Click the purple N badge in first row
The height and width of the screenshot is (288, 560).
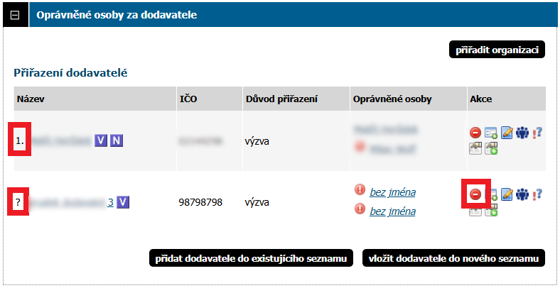tap(117, 141)
